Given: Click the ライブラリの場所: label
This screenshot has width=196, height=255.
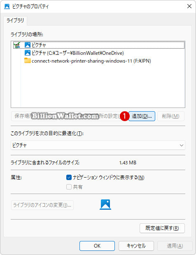Looking at the screenshot, I should tap(27, 35).
